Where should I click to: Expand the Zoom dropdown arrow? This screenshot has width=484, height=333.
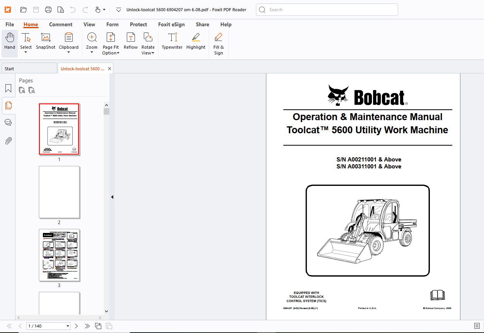pos(92,53)
